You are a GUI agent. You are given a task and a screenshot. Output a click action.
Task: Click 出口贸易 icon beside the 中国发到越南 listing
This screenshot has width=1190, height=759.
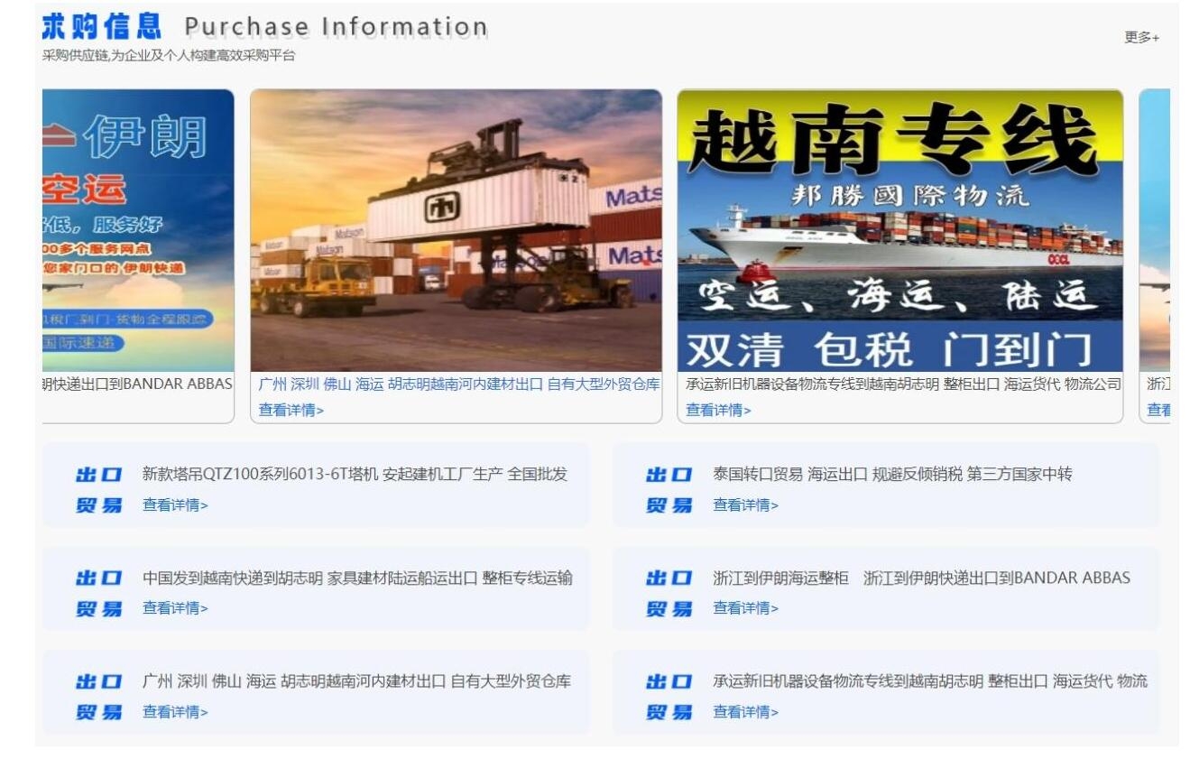(99, 594)
